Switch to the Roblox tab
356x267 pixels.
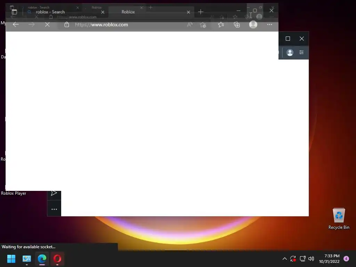click(x=151, y=12)
